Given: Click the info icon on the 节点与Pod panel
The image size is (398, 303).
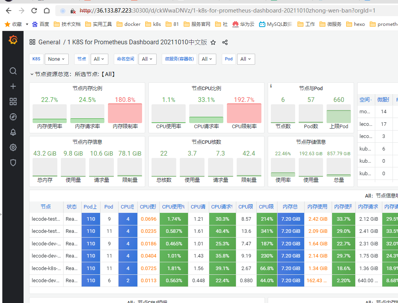Looking at the screenshot, I should [271, 86].
